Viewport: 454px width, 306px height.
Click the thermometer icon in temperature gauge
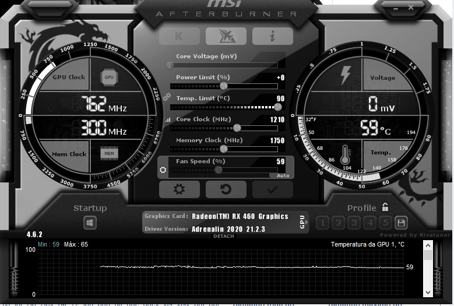[x=345, y=155]
